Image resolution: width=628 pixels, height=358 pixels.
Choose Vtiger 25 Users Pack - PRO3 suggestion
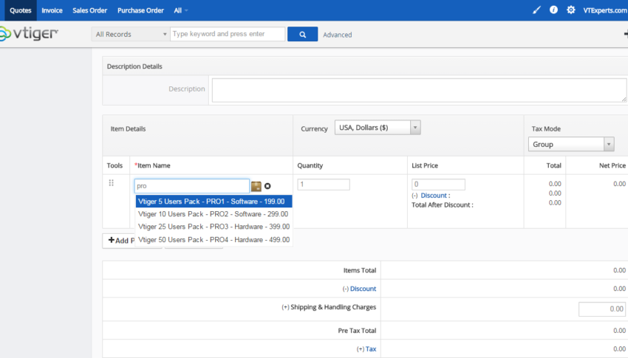214,227
